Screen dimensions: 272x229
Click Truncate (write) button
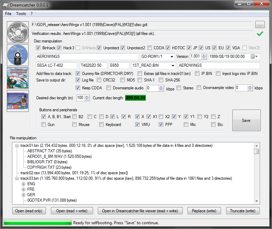tap(243, 211)
